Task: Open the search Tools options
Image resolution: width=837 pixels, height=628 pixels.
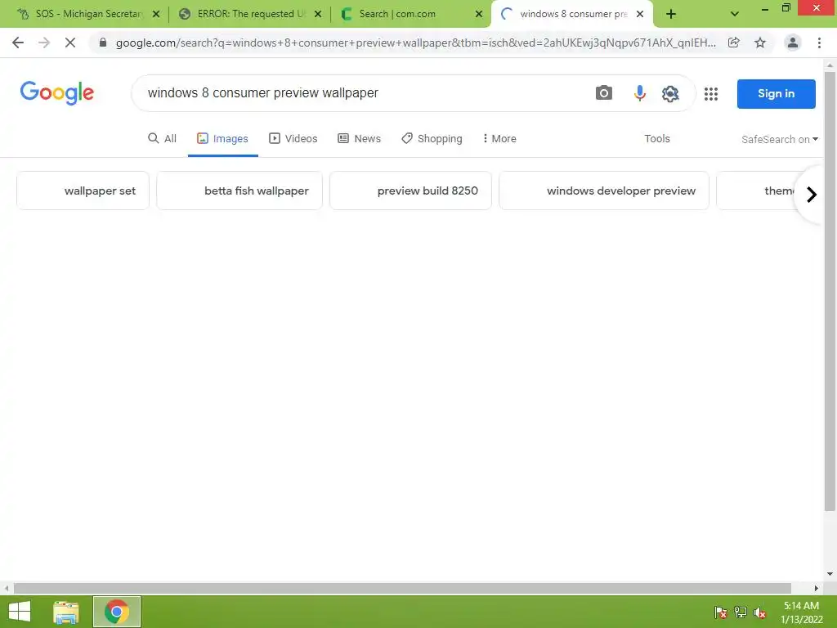Action: (656, 139)
